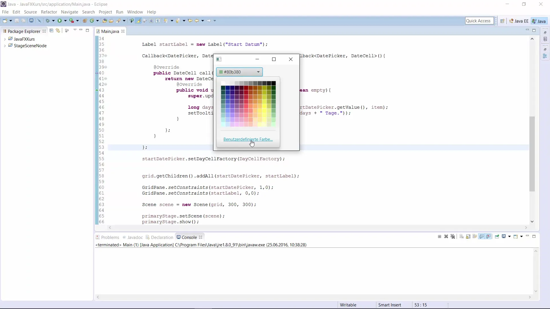550x309 pixels.
Task: Open the Navigate menu
Action: tap(70, 12)
